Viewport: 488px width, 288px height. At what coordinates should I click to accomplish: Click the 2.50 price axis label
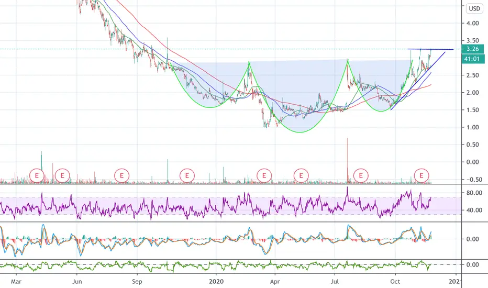473,75
